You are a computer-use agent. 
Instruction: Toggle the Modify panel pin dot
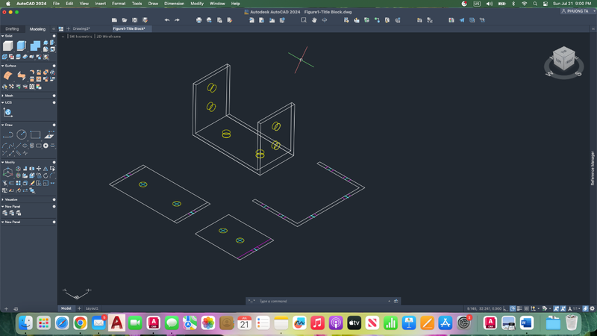[x=54, y=162]
